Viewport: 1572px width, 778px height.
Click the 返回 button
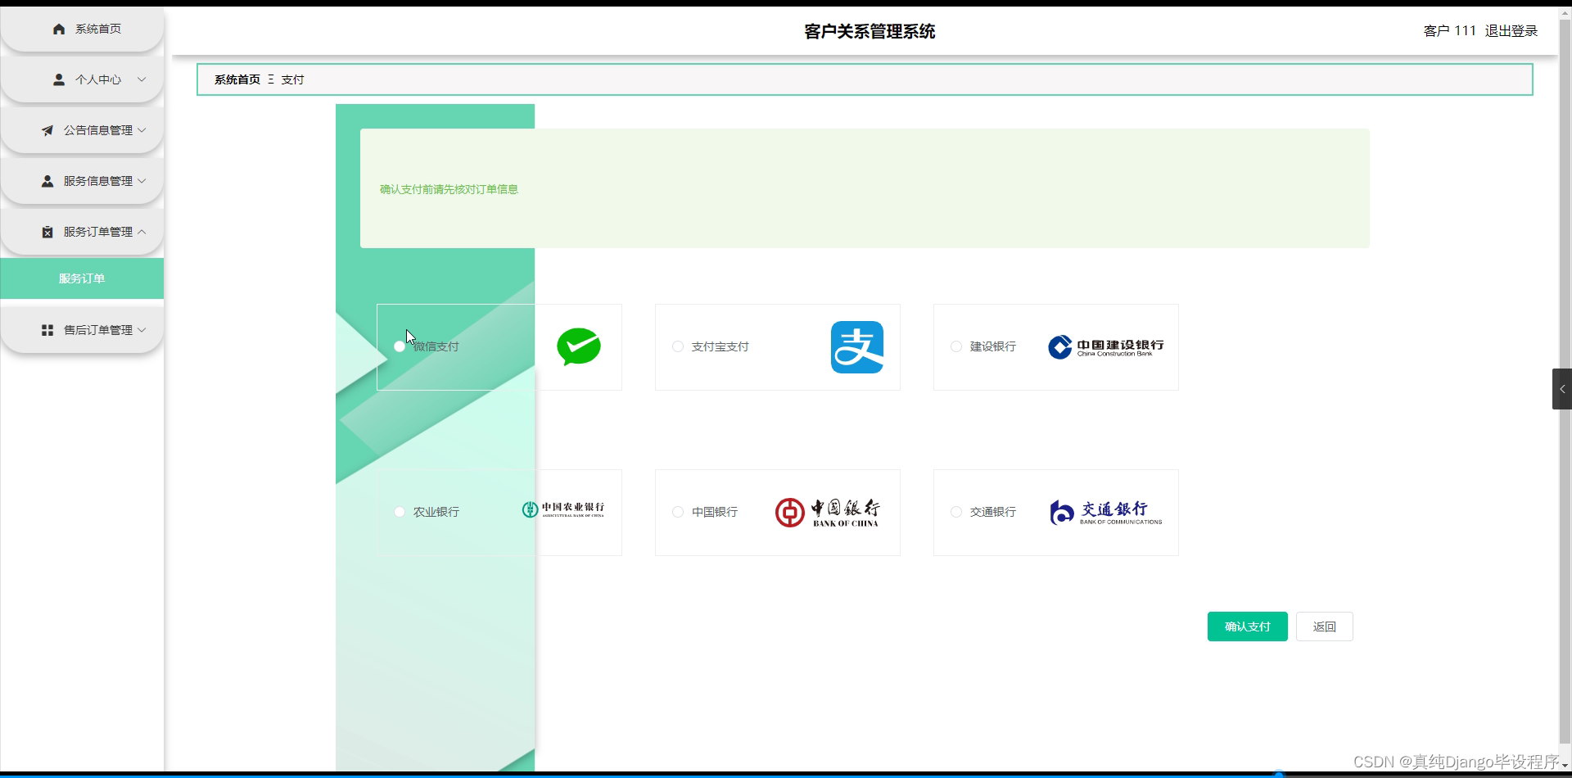tap(1323, 626)
